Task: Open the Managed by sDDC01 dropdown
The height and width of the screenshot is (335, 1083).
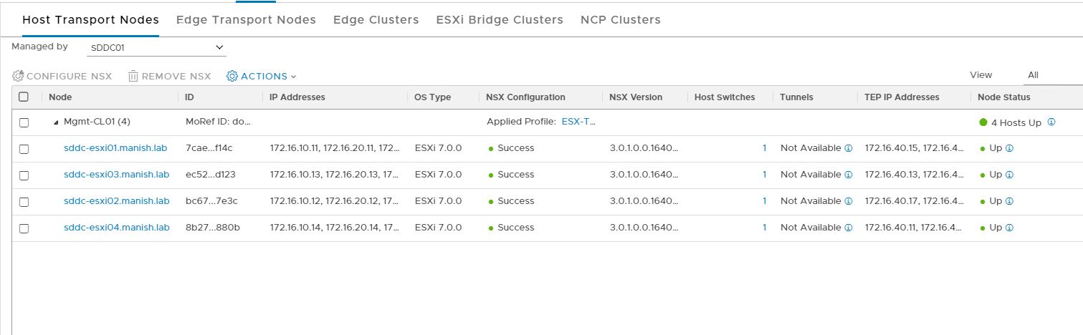Action: (x=156, y=47)
